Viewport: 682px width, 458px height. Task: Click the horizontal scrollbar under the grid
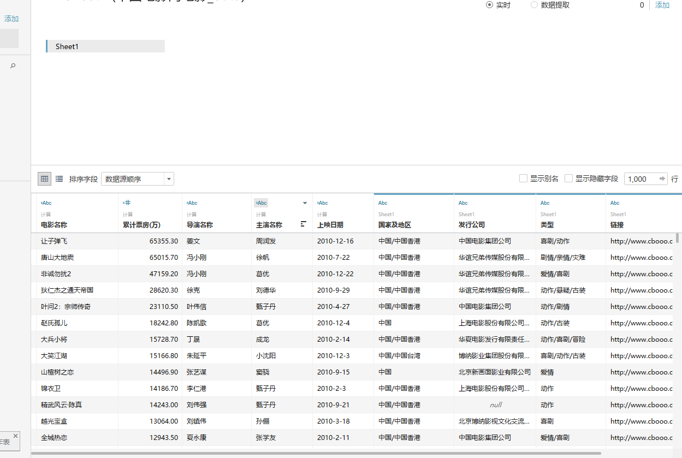point(317,453)
